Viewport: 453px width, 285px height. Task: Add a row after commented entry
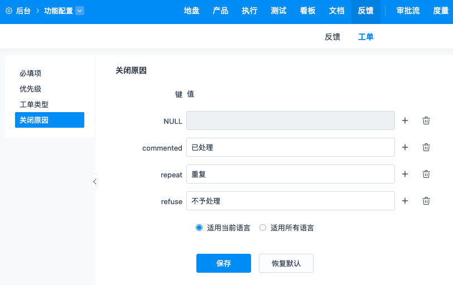(x=405, y=147)
